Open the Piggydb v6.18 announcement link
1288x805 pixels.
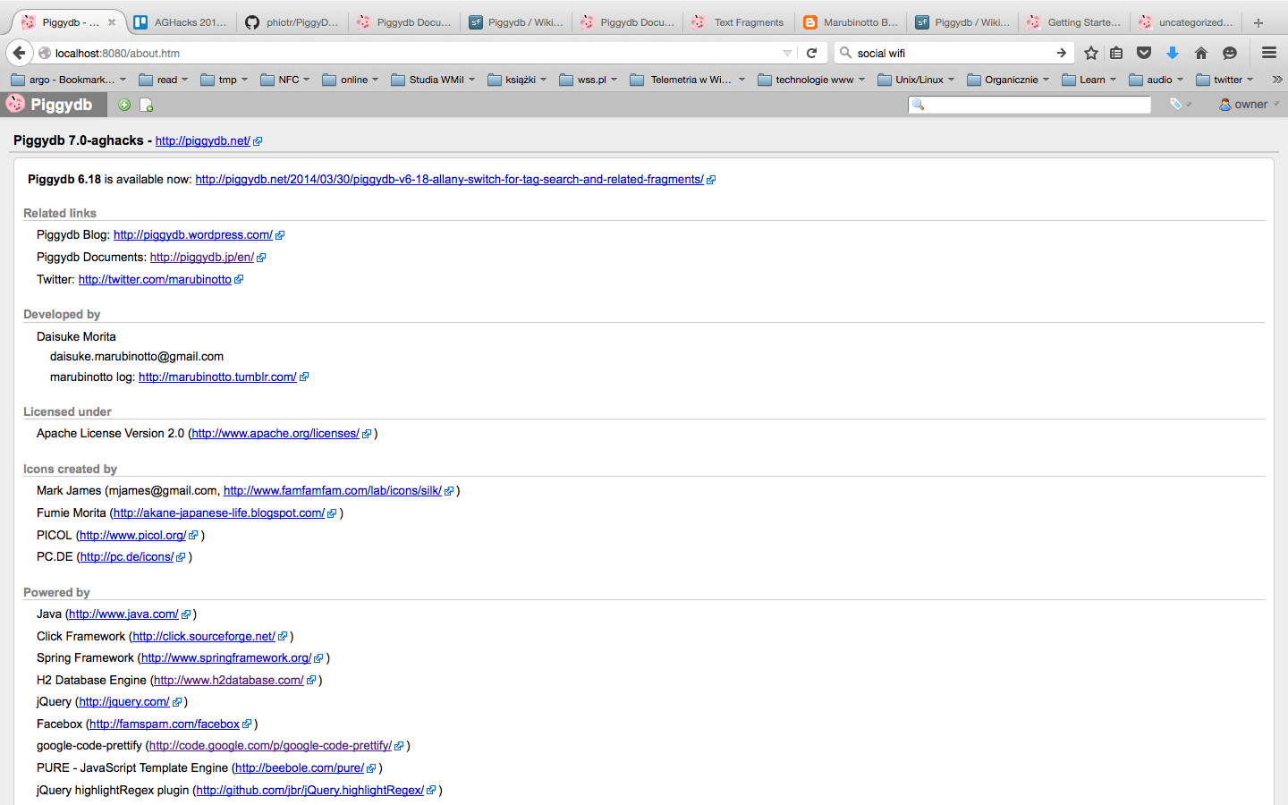[x=450, y=180]
